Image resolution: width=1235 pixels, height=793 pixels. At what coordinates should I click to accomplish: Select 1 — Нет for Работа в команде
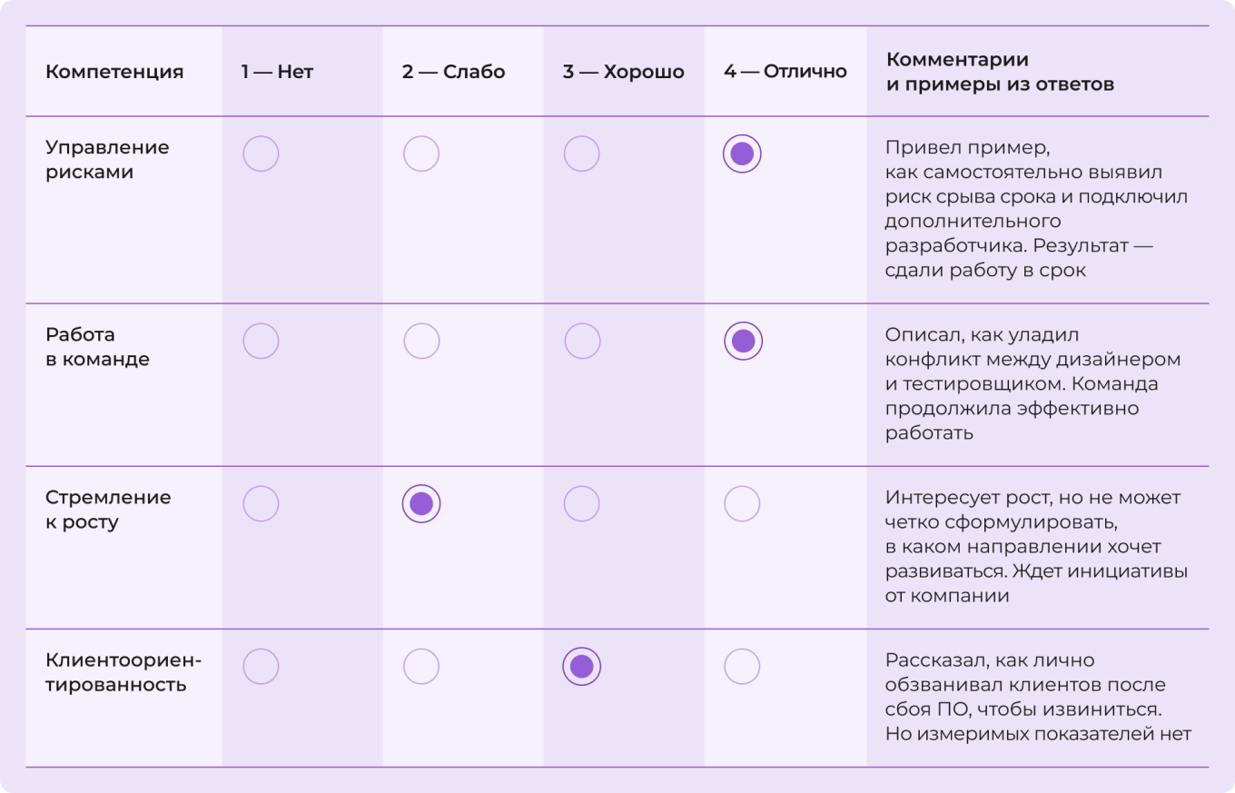(x=261, y=341)
